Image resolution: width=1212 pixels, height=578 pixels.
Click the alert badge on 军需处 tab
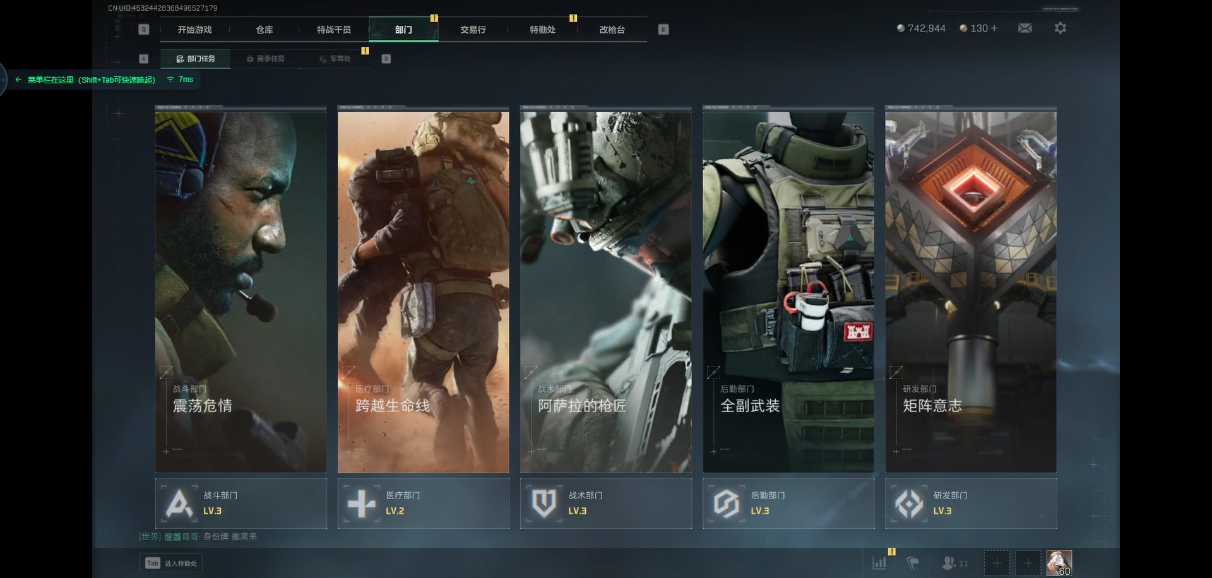[365, 50]
